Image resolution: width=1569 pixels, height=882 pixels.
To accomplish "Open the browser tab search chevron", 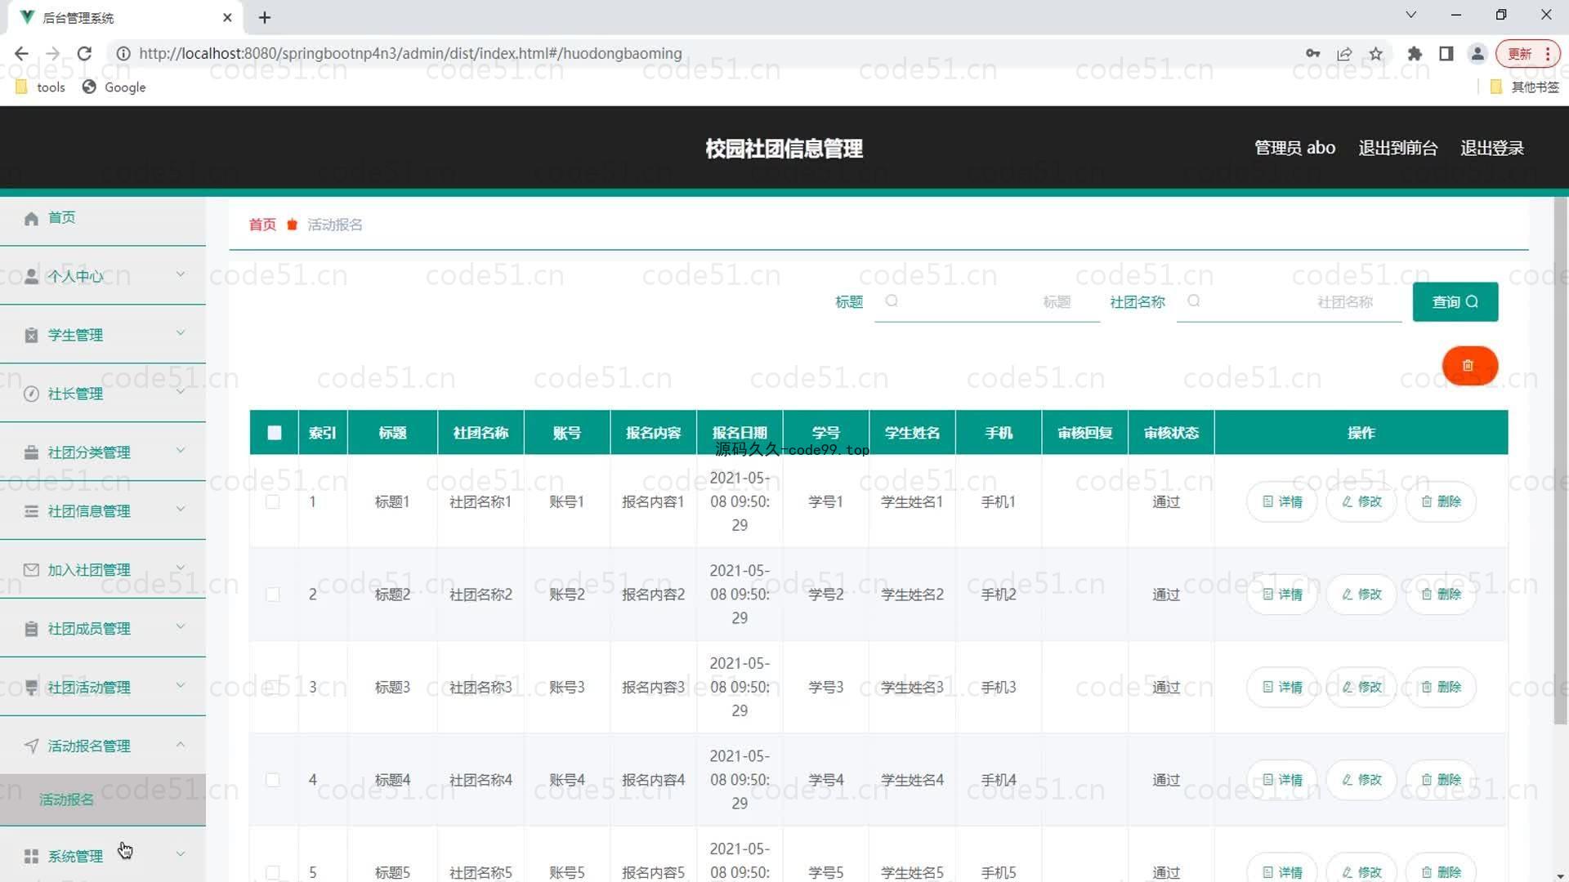I will pyautogui.click(x=1411, y=15).
